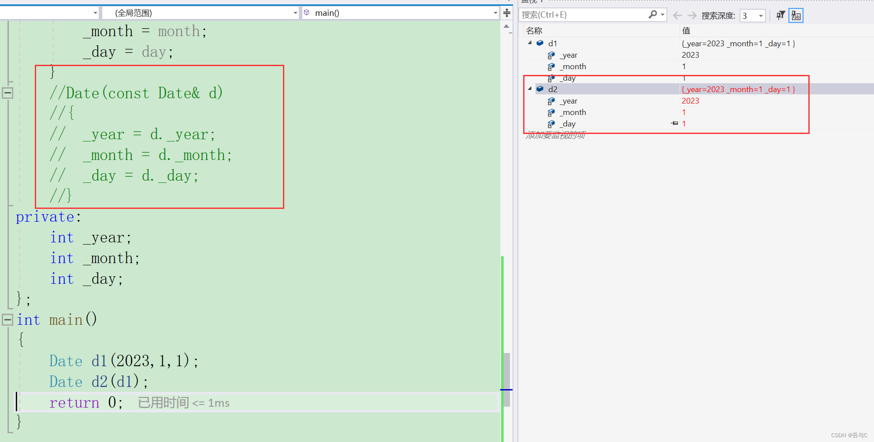Click the red 2023 value of d2 _year
This screenshot has height=442, width=874.
[x=690, y=101]
